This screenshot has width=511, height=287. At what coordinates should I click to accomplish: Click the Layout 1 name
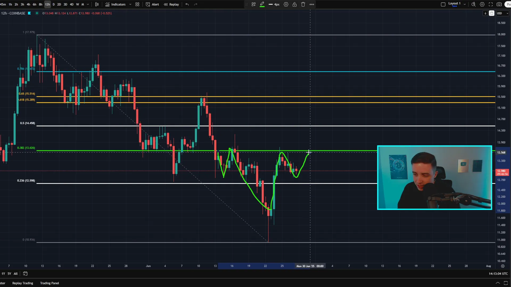point(454,3)
